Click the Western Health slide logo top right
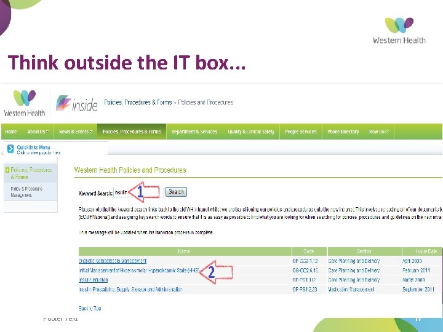This screenshot has width=443, height=332. point(399,31)
